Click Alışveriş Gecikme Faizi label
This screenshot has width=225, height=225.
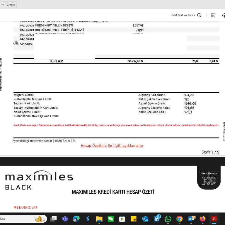(154, 108)
